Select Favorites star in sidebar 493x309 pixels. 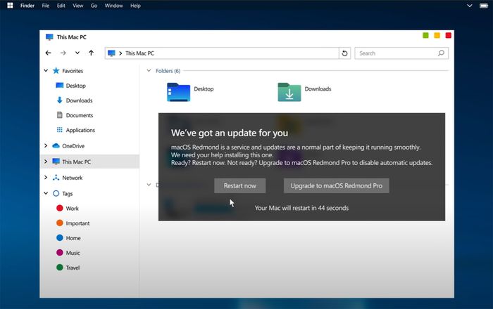coord(56,70)
